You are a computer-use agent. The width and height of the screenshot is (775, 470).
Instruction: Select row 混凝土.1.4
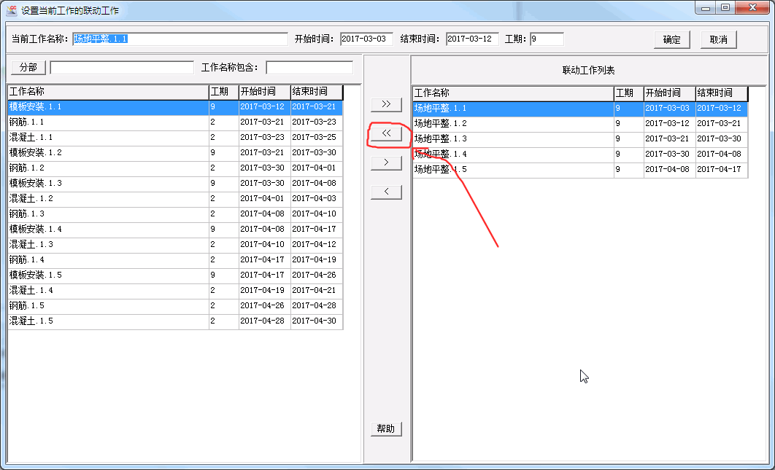175,291
